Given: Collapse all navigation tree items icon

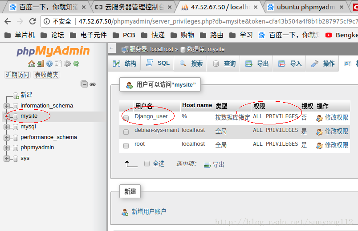Looking at the screenshot, I should tap(84, 84).
